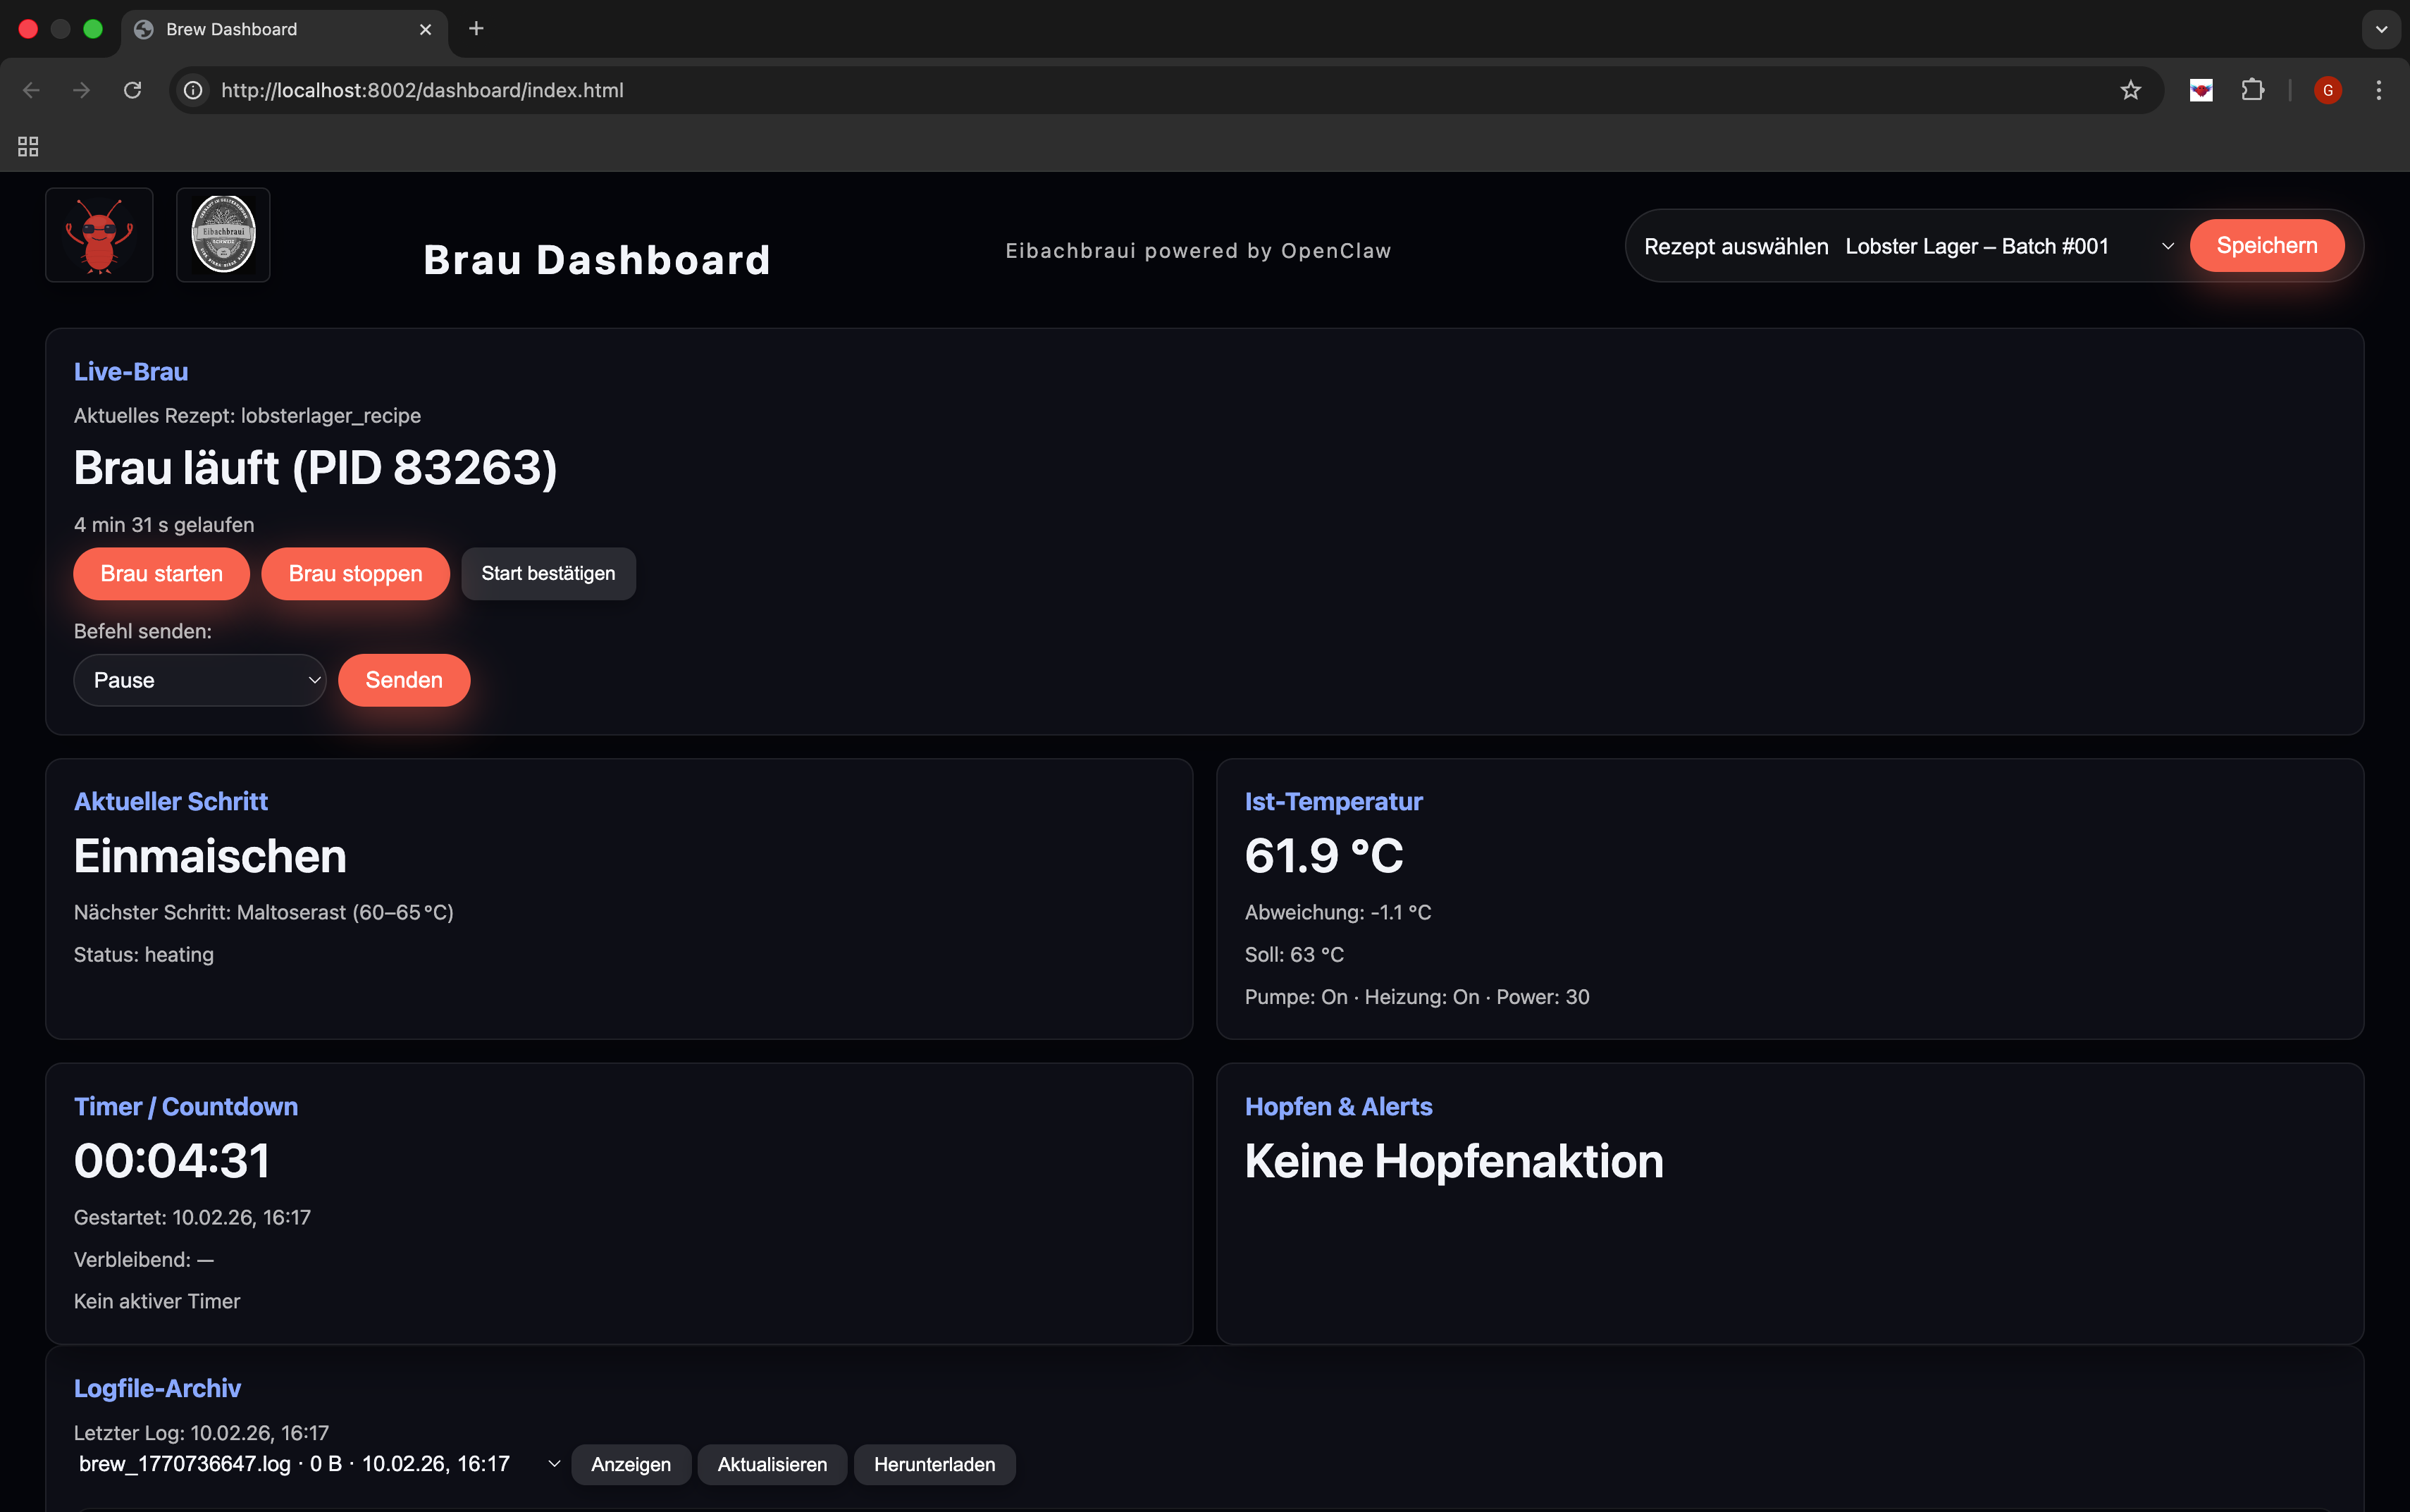Click Start bestätigen button

tap(548, 573)
